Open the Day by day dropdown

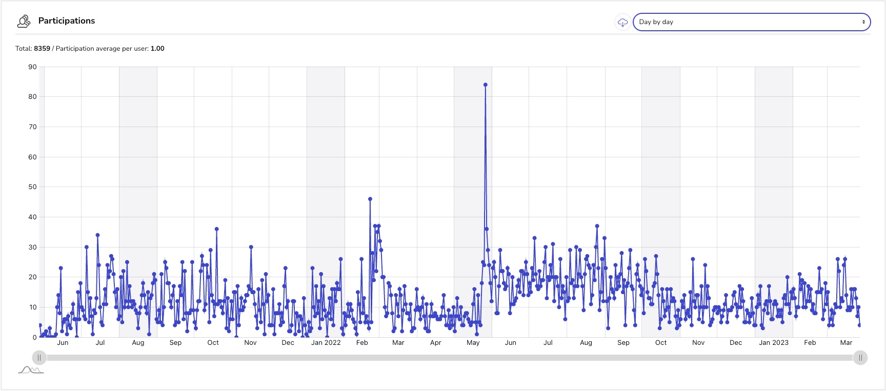[x=752, y=22]
